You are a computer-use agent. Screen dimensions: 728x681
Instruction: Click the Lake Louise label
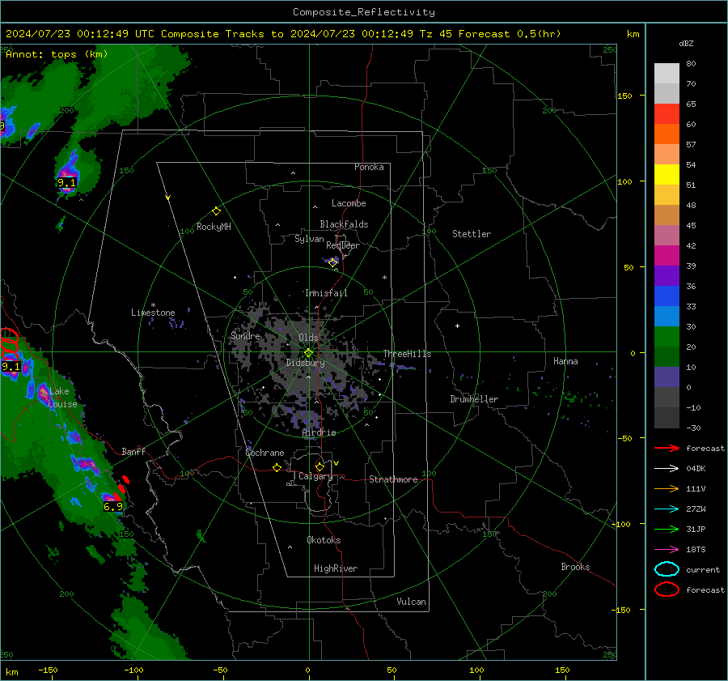pos(62,398)
